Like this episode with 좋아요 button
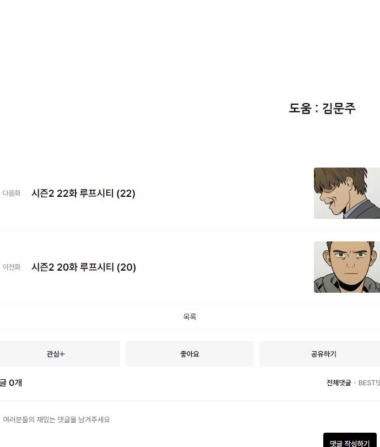Viewport: 380px width, 447px height. coord(189,354)
